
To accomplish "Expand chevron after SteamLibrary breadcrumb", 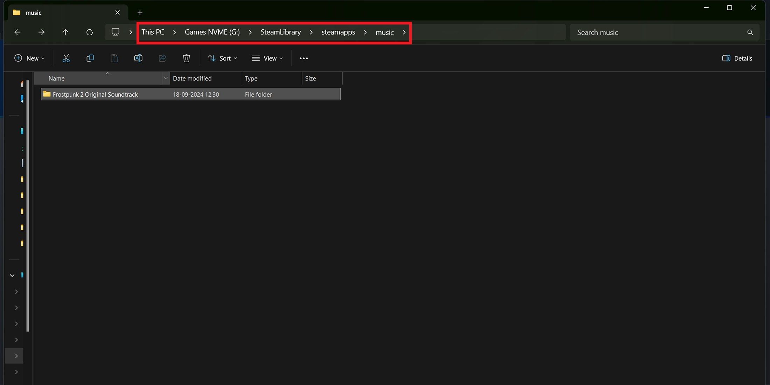I will pyautogui.click(x=311, y=32).
